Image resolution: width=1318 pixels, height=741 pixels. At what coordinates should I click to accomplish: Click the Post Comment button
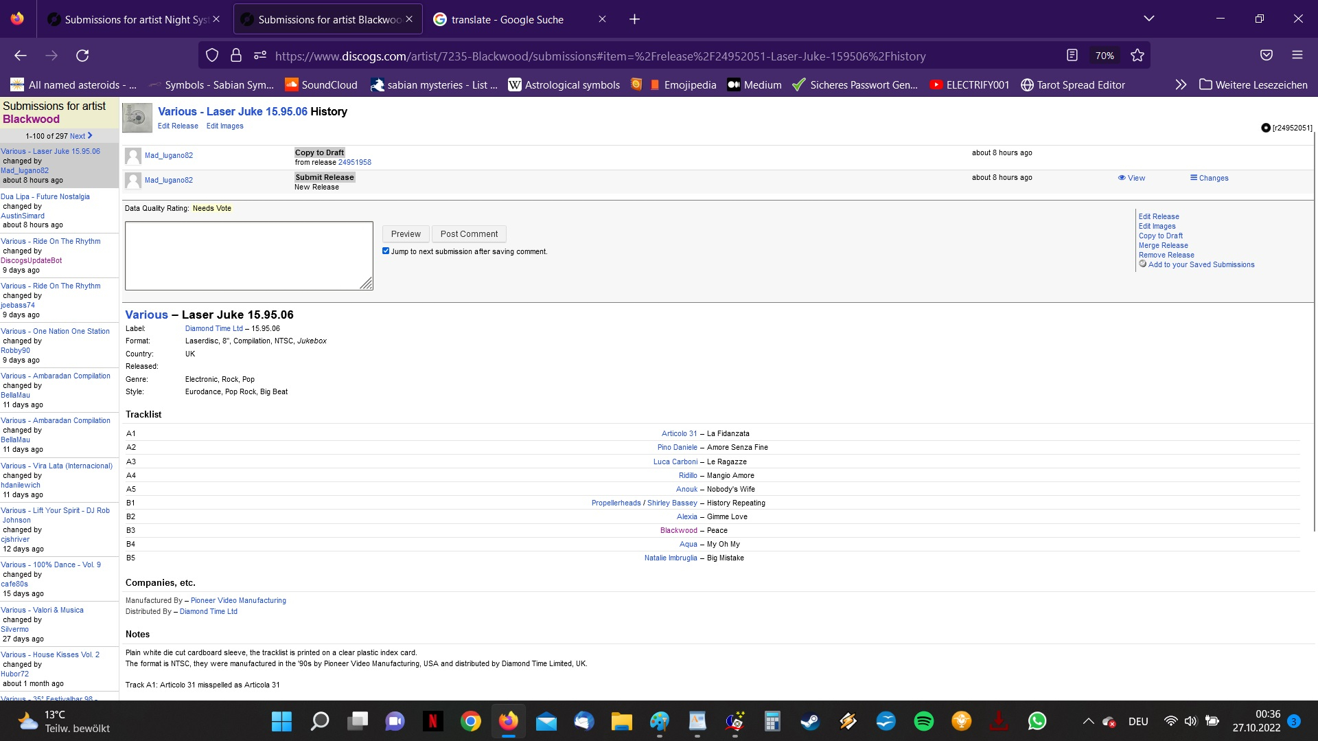click(469, 234)
